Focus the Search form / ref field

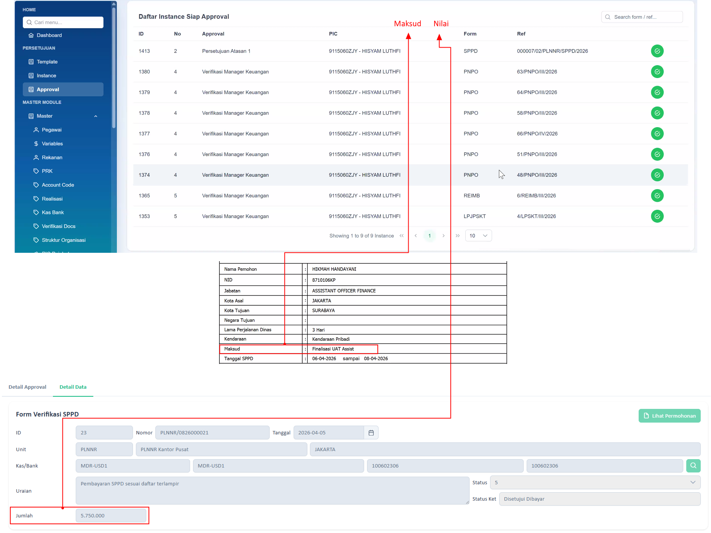point(642,17)
